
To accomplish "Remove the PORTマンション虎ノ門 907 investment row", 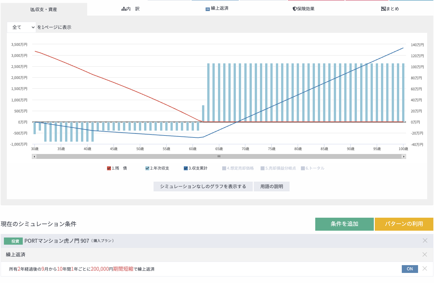I will click(425, 241).
